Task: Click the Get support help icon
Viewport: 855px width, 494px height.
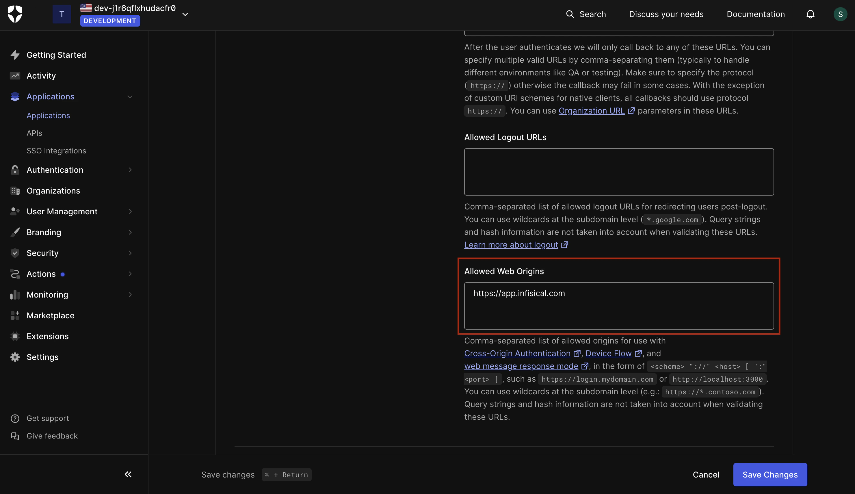Action: pos(15,418)
